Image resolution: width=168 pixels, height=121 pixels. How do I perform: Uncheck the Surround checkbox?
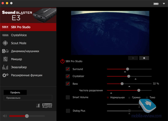point(68,69)
